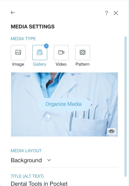Click the gallery badge icon on preview corner

[112, 131]
